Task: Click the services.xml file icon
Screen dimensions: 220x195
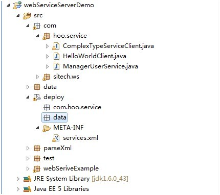Action: [56, 138]
